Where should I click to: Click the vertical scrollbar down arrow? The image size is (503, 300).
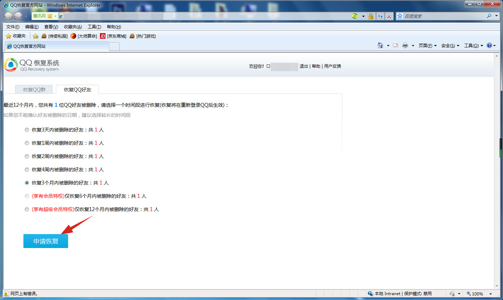(497, 286)
